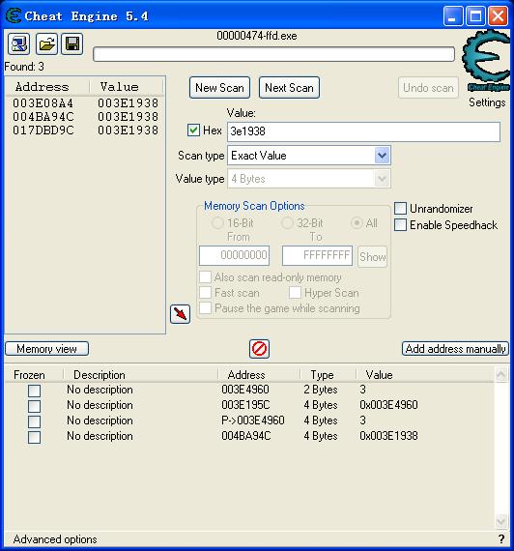Open the Cheat Engine logo Settings
Screen dimensions: 514x551
pyautogui.click(x=487, y=61)
